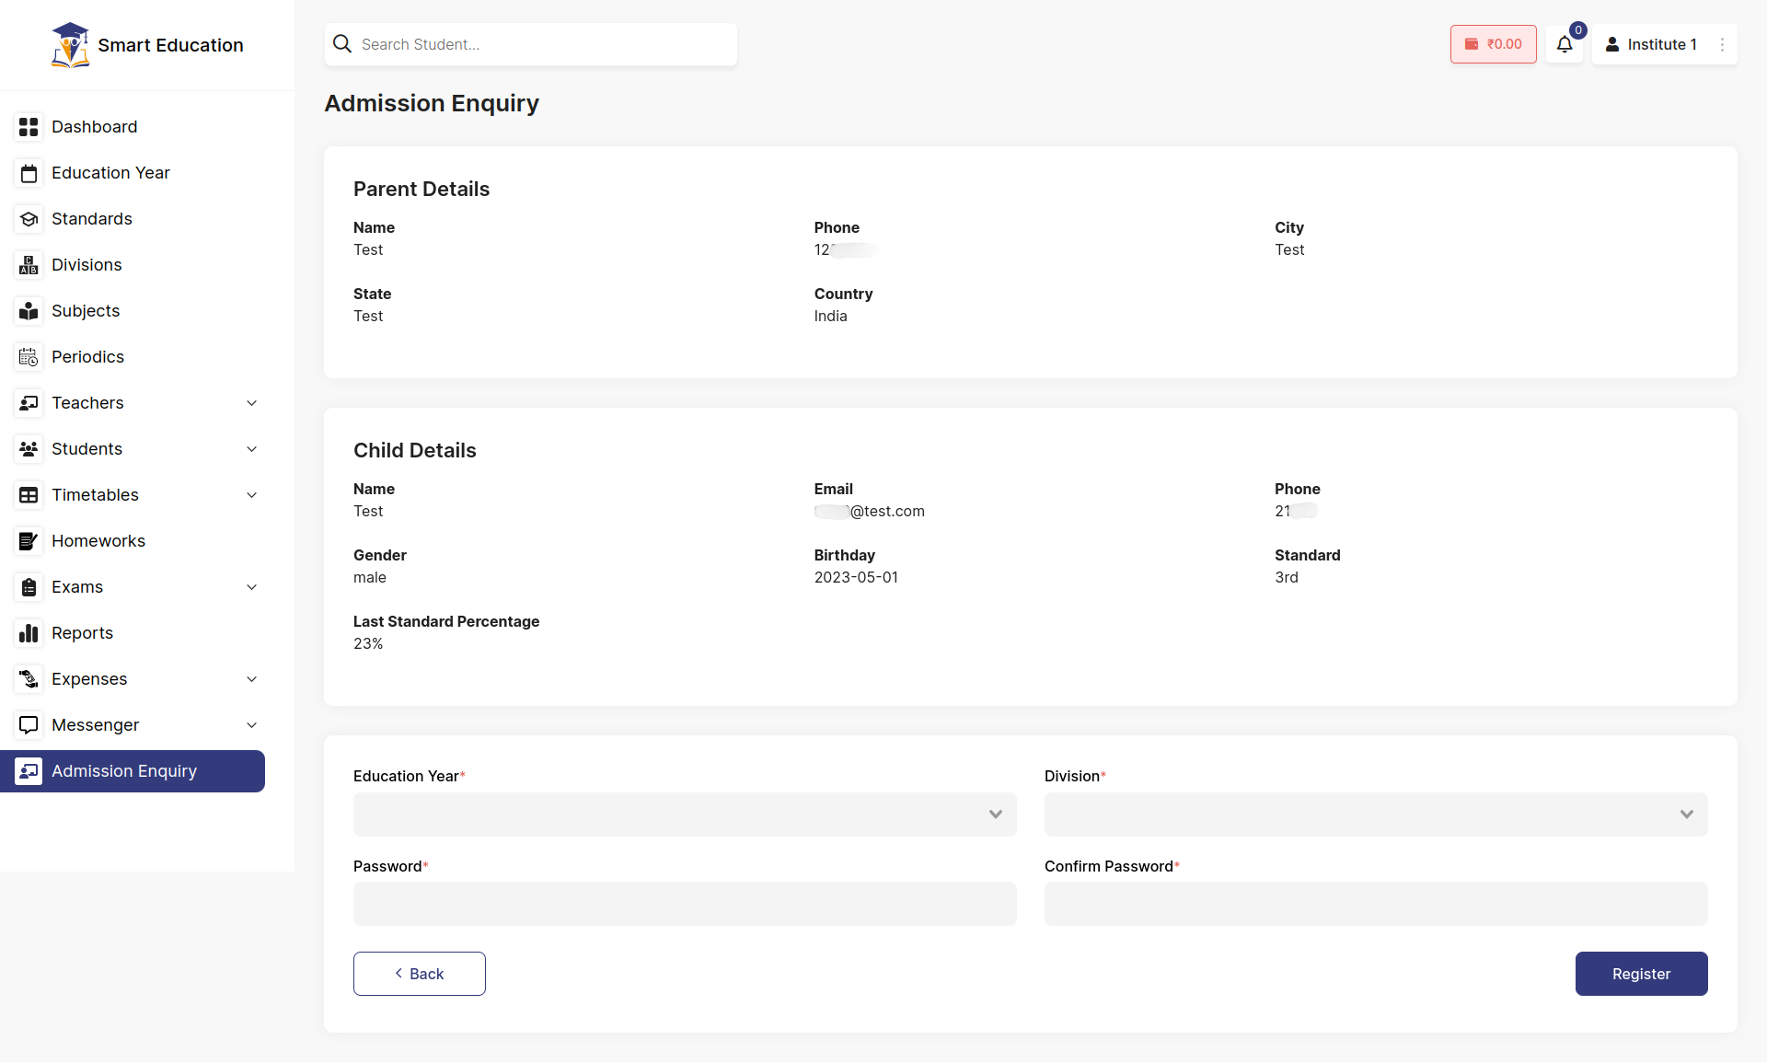Screen dimensions: 1767x1063
Task: Click the Periodics schedule icon
Action: tap(29, 357)
